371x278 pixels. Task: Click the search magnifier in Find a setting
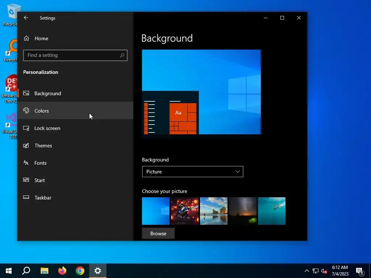click(122, 55)
